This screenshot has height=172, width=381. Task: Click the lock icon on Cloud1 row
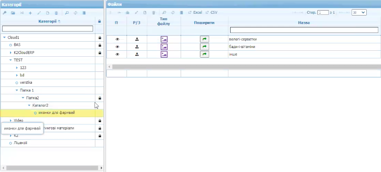click(x=99, y=38)
